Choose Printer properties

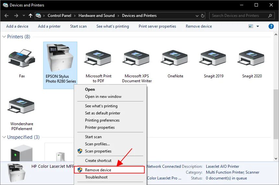click(x=110, y=127)
